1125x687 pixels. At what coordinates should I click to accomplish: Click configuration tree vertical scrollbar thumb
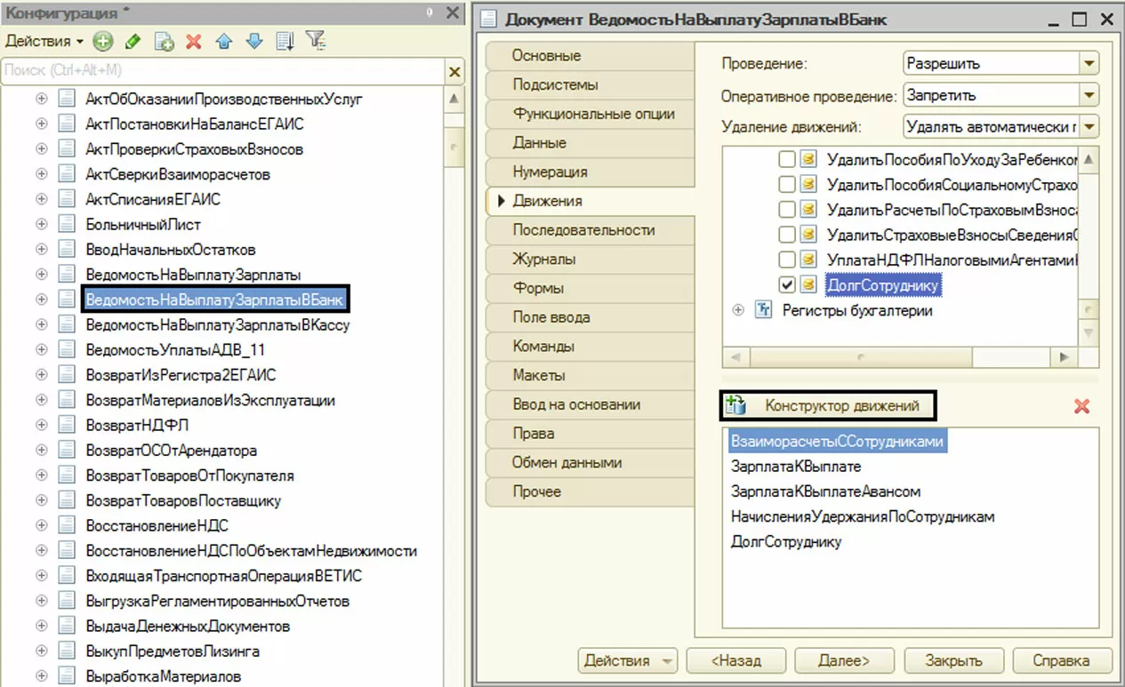454,147
